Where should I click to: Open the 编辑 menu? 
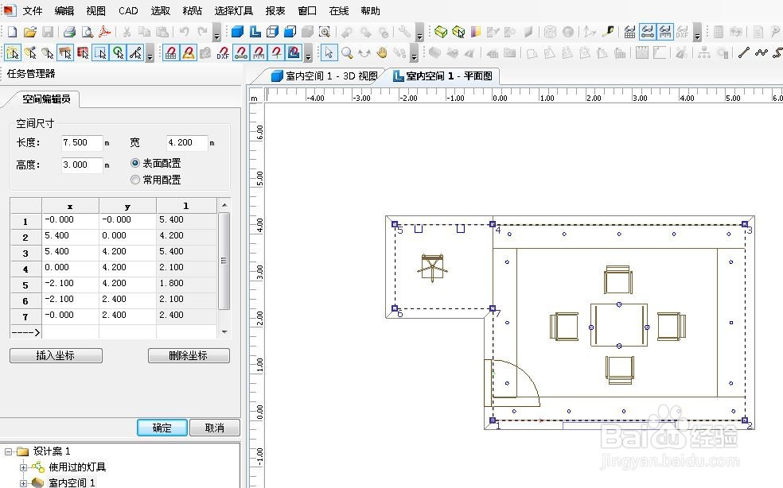point(64,10)
